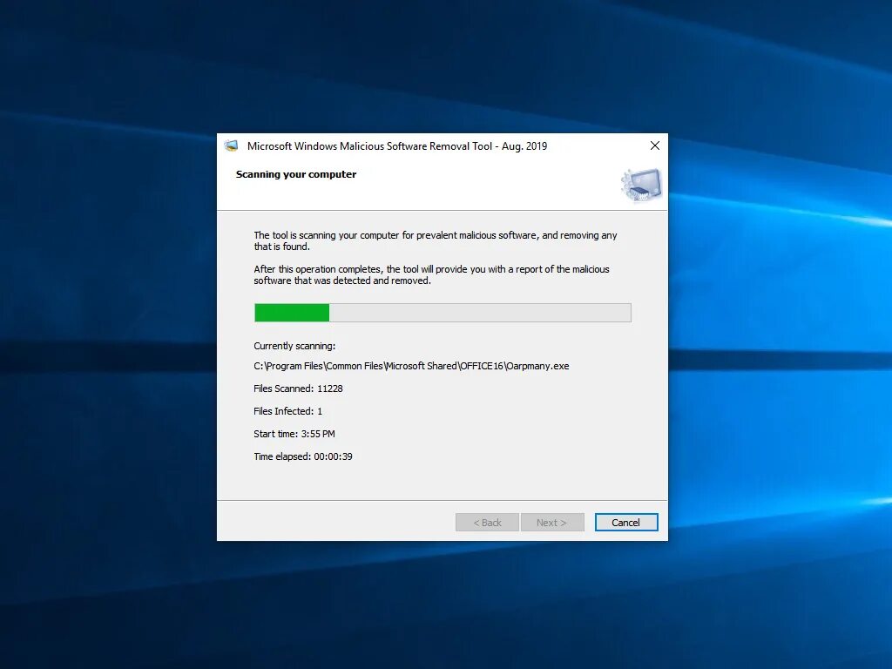The image size is (892, 669).
Task: Click the 'Files Infected: 1' text
Action: [287, 411]
